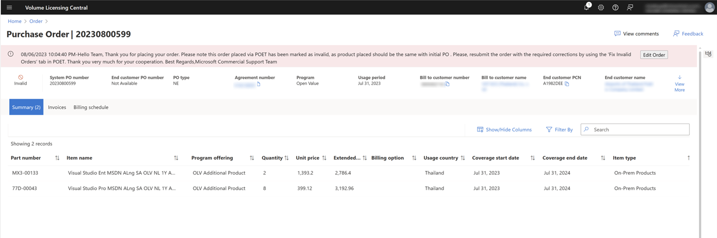Open the notifications bell

pyautogui.click(x=587, y=7)
